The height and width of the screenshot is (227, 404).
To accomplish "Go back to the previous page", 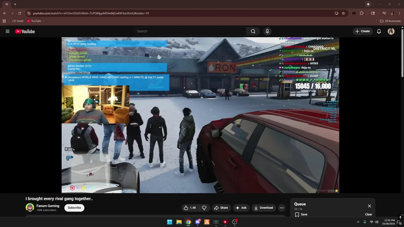I will [4, 13].
